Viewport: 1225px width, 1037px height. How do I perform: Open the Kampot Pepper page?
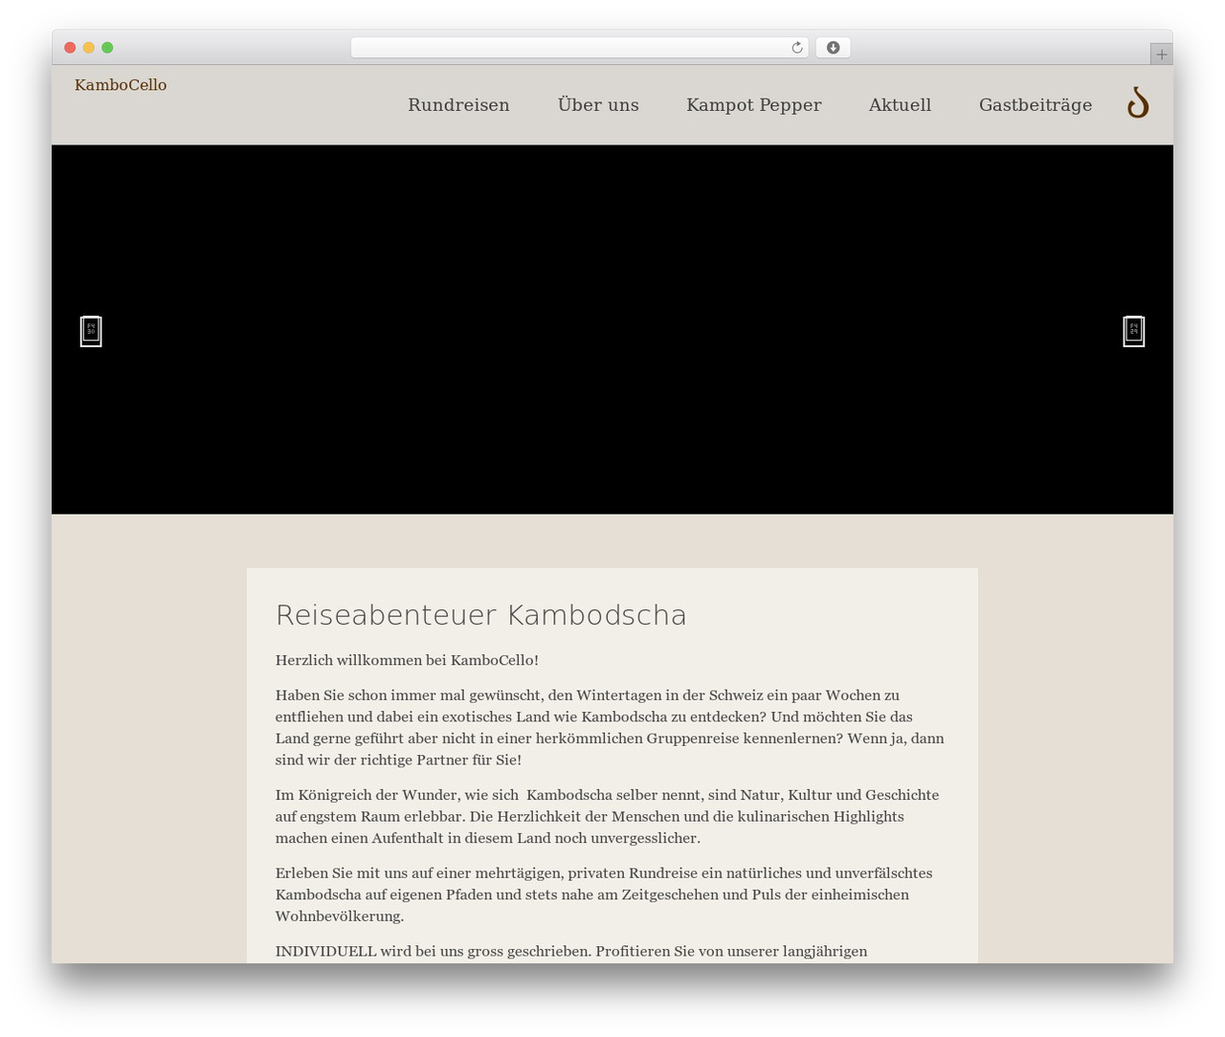coord(754,105)
